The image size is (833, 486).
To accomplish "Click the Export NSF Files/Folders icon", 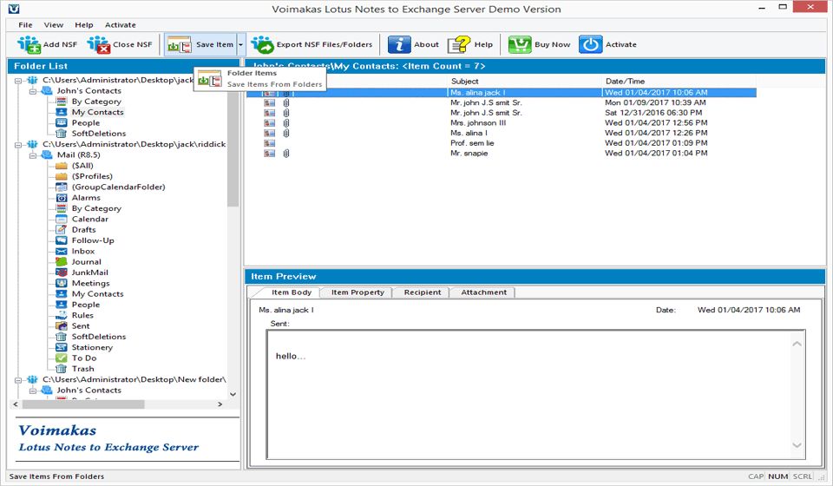I will click(262, 44).
